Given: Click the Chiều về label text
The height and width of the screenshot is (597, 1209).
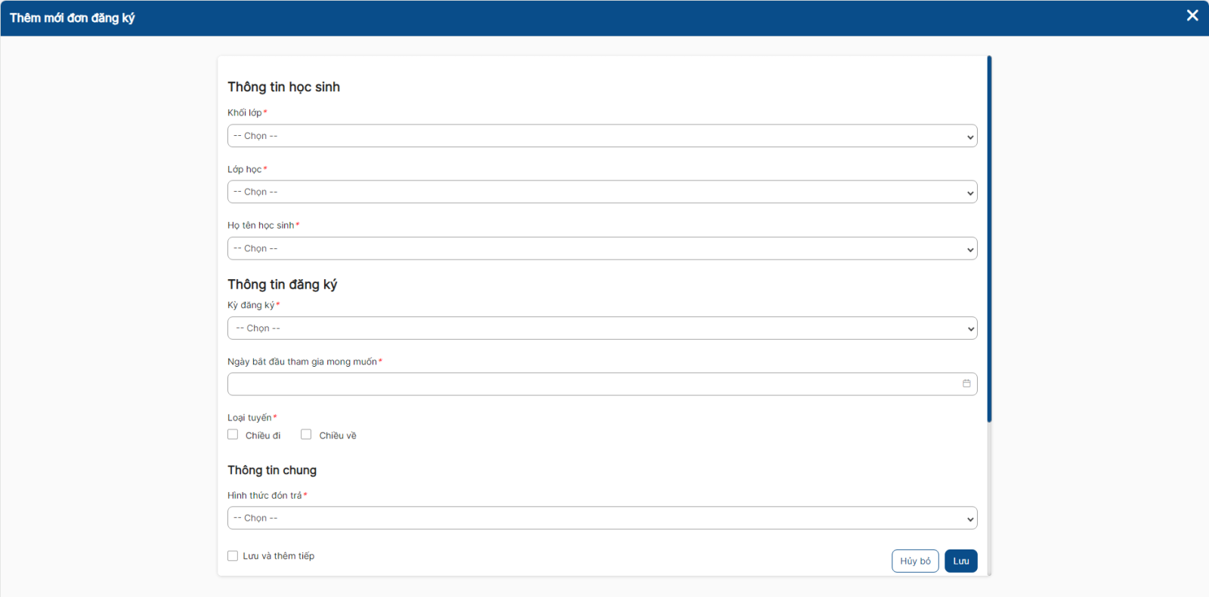Looking at the screenshot, I should pos(338,435).
